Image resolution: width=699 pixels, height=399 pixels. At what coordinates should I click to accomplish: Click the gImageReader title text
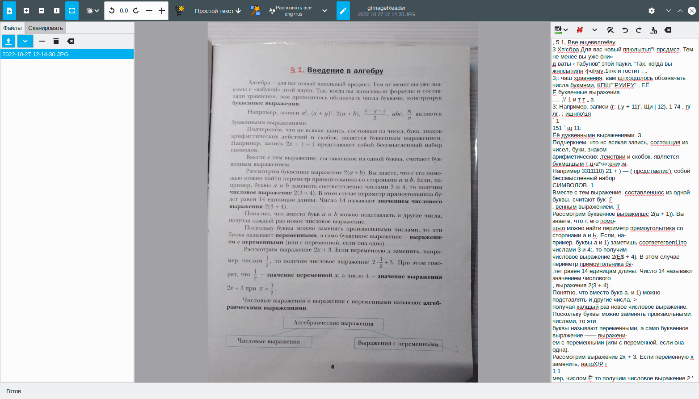point(387,8)
